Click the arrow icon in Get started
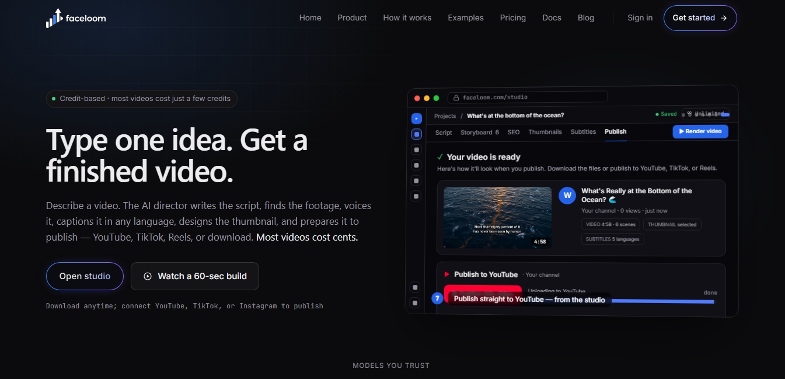785x379 pixels. point(724,18)
